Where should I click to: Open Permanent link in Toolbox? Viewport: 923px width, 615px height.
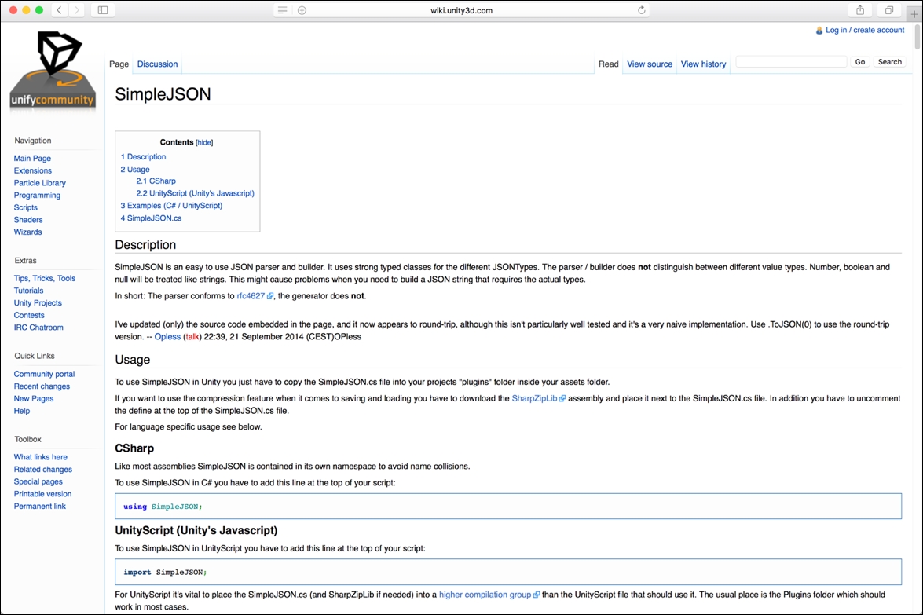[40, 507]
